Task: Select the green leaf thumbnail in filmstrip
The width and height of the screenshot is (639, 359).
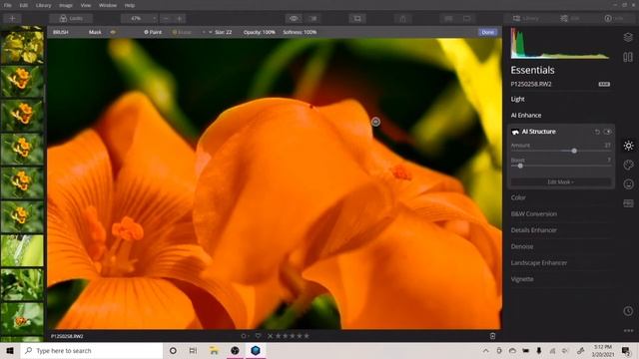Action: (x=22, y=250)
